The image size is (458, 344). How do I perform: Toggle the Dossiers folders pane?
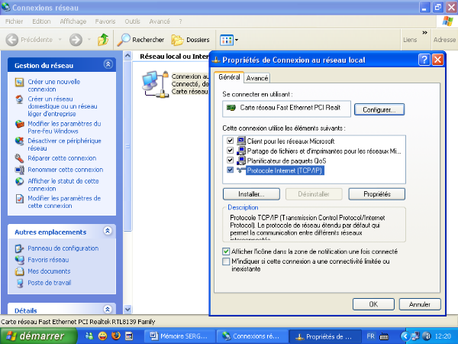[190, 40]
